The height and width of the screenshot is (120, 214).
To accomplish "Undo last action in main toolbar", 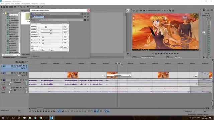I will (x=28, y=7).
